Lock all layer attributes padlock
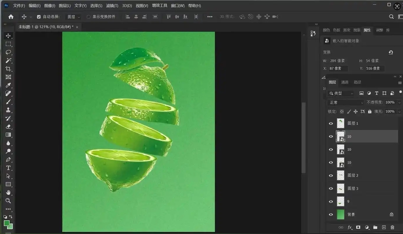Screen dimensions: 403x234 370,111
